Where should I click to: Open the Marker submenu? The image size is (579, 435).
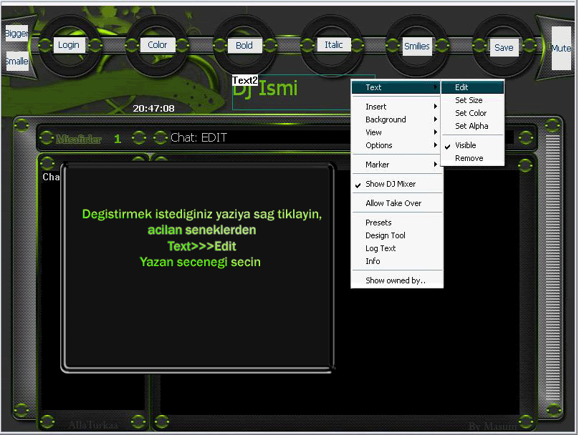pyautogui.click(x=378, y=165)
